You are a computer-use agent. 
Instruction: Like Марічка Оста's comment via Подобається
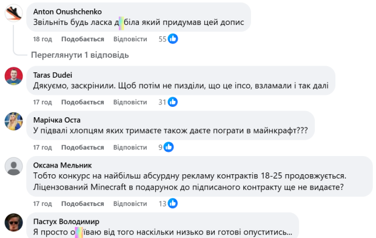coord(82,147)
